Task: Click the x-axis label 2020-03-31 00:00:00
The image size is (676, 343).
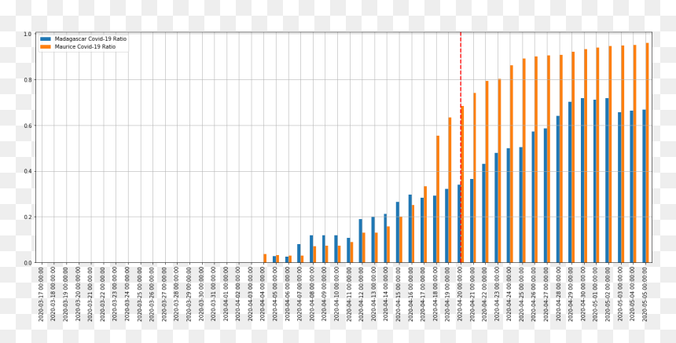Action: click(215, 294)
